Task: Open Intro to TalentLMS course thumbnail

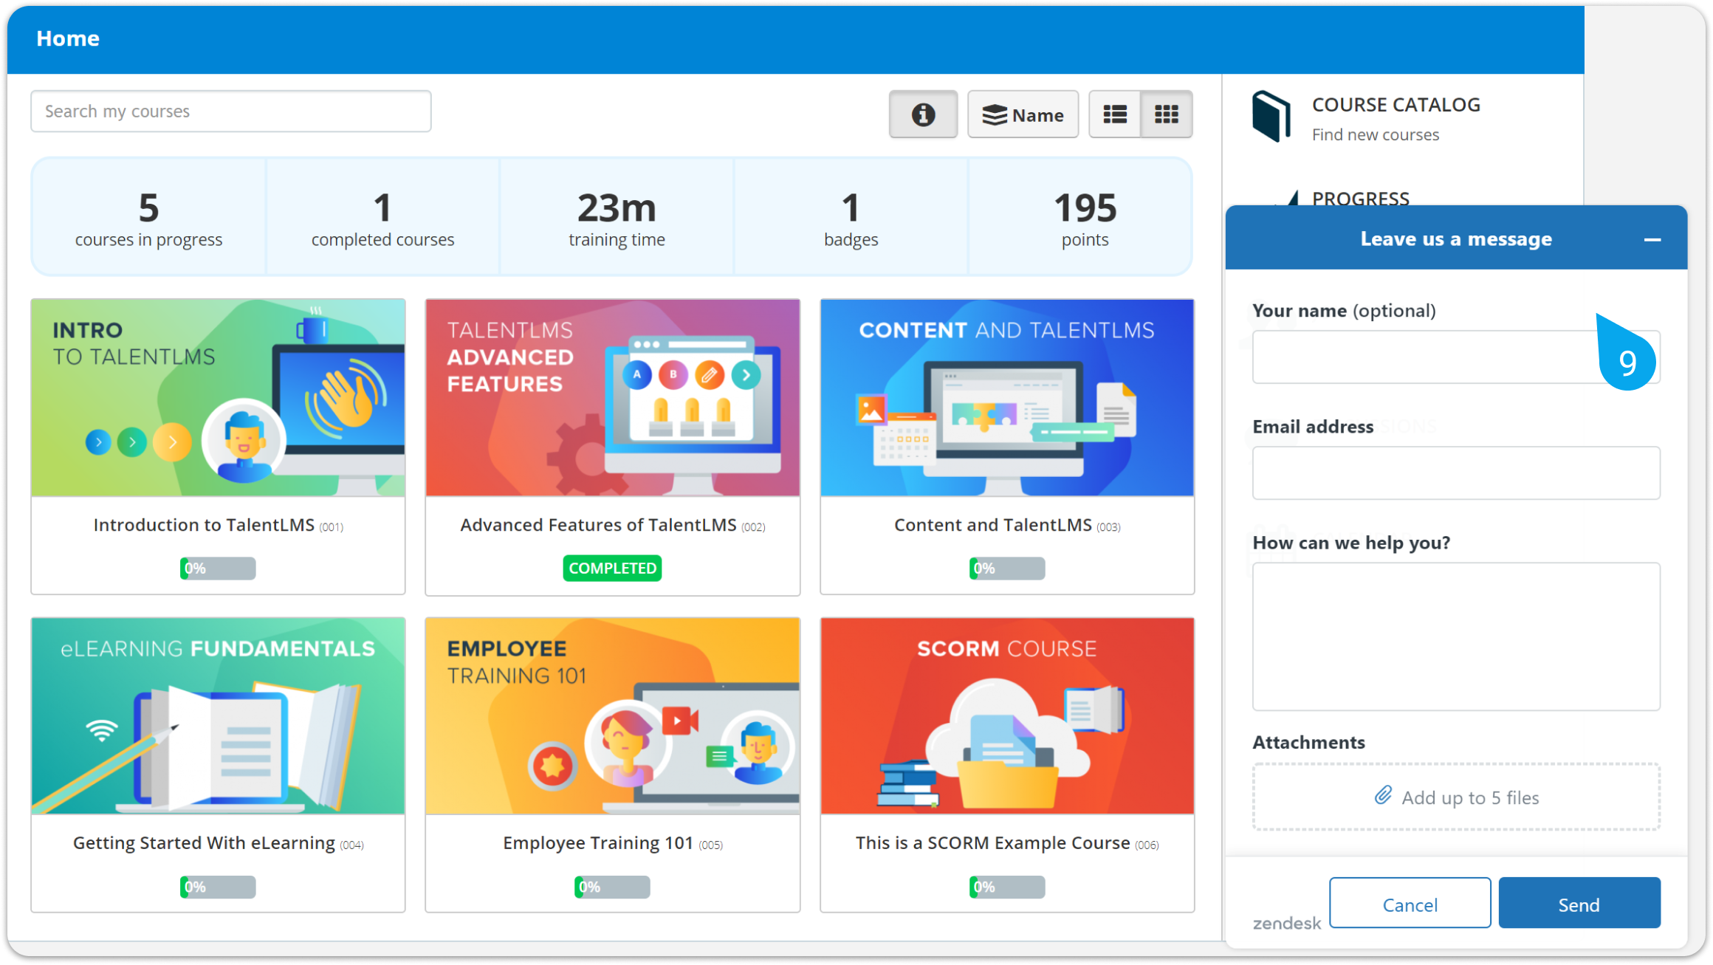Action: click(x=218, y=398)
